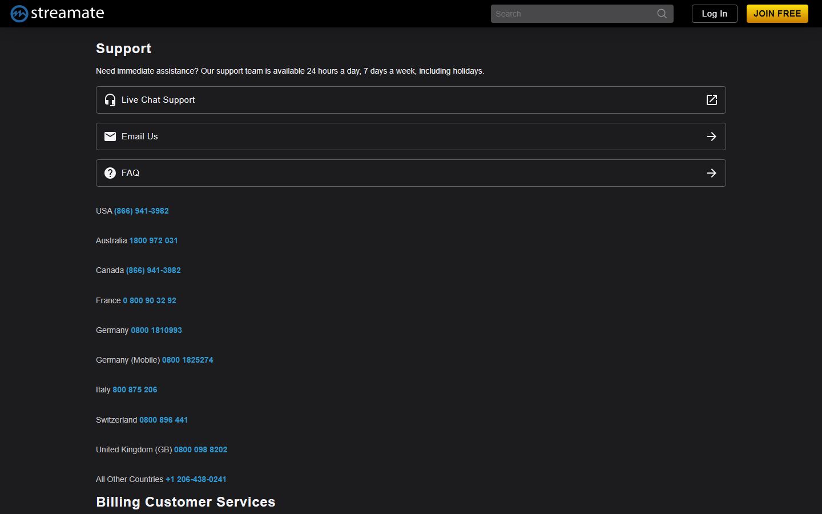Screen dimensions: 822x514
Task: Click the 'Need immediate assistance?' support text
Action: point(290,71)
